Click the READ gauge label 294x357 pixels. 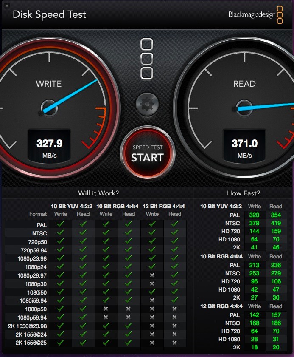(x=245, y=84)
